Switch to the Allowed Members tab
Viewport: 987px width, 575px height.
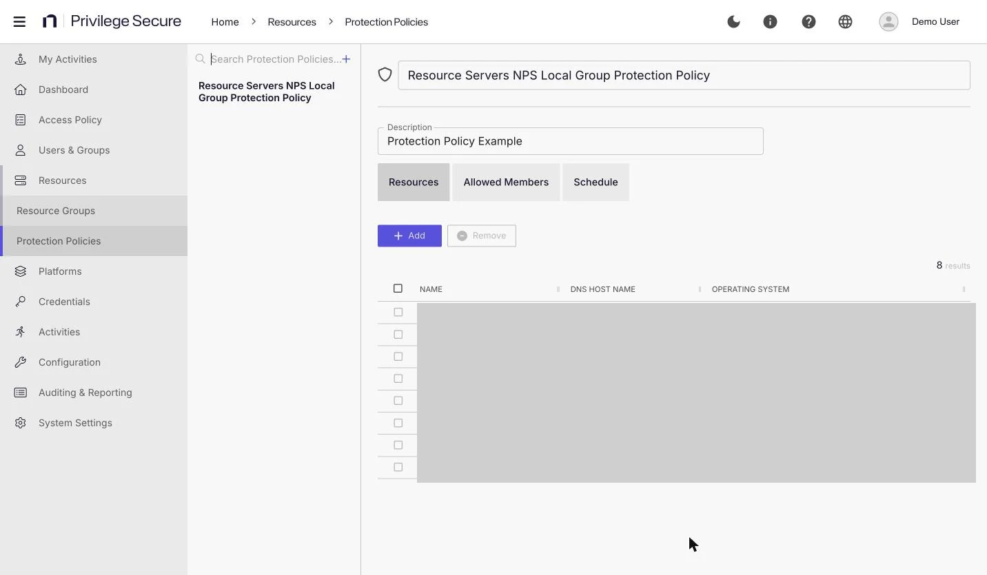[x=506, y=182]
